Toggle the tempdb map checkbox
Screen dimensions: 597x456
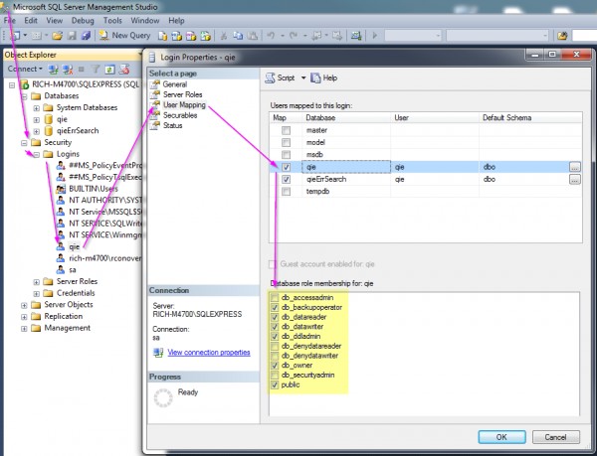[286, 191]
